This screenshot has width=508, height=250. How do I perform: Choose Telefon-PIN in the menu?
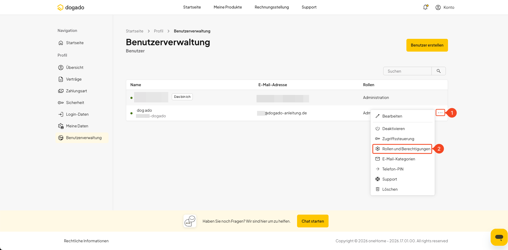pos(402,169)
